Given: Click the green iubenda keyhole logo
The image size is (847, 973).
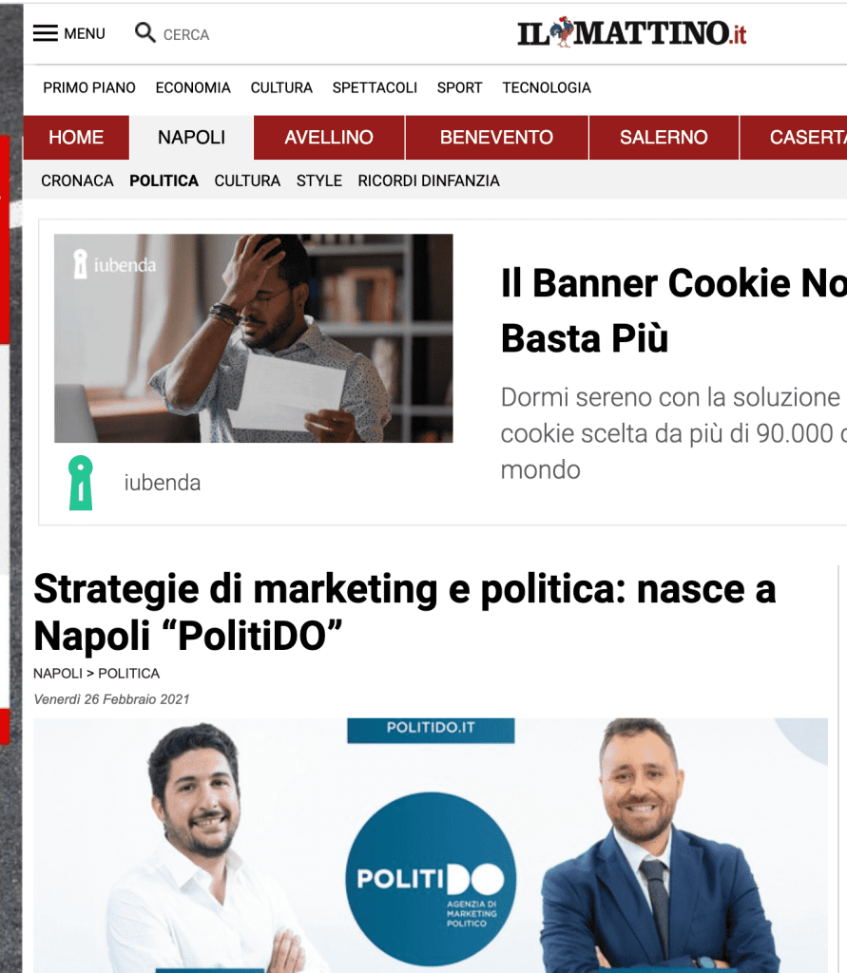Looking at the screenshot, I should (x=81, y=483).
